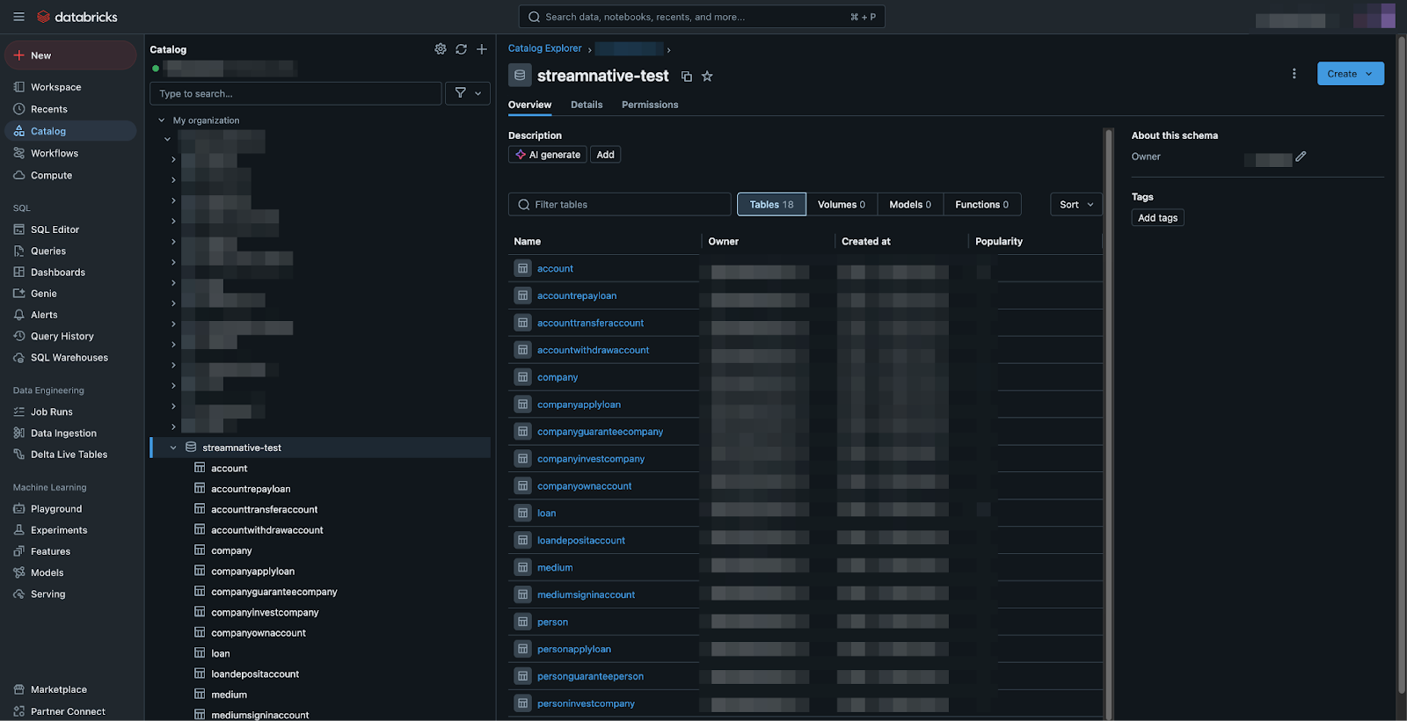Click the plus icon in Catalog panel
1407x721 pixels.
coord(482,49)
